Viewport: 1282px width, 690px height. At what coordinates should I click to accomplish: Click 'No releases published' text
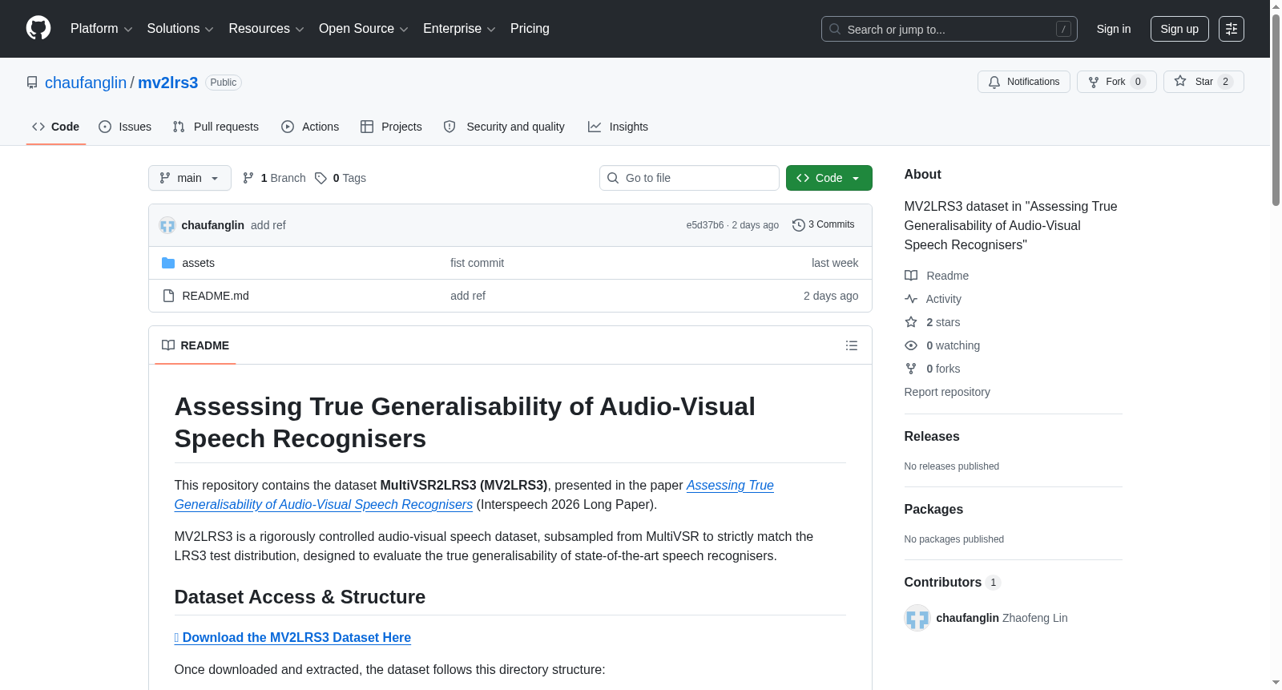[952, 466]
